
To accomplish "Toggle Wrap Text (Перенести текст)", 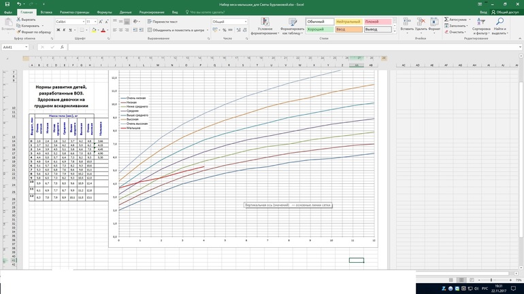I will [163, 22].
